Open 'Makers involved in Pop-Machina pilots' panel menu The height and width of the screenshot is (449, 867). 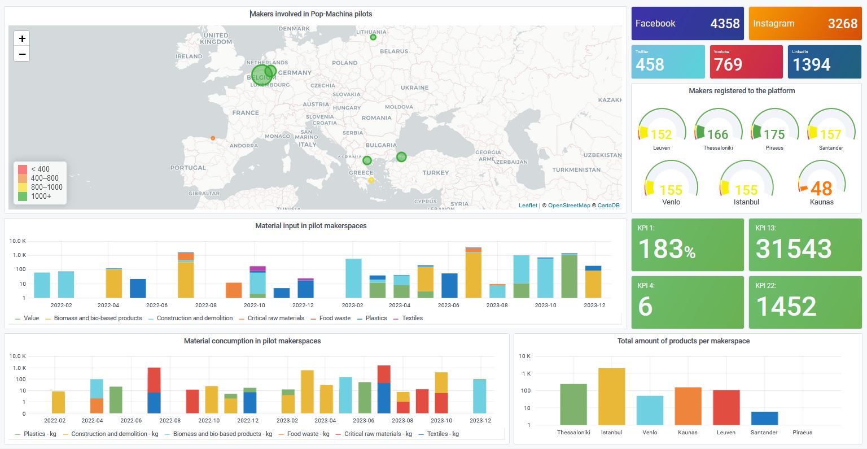(311, 14)
